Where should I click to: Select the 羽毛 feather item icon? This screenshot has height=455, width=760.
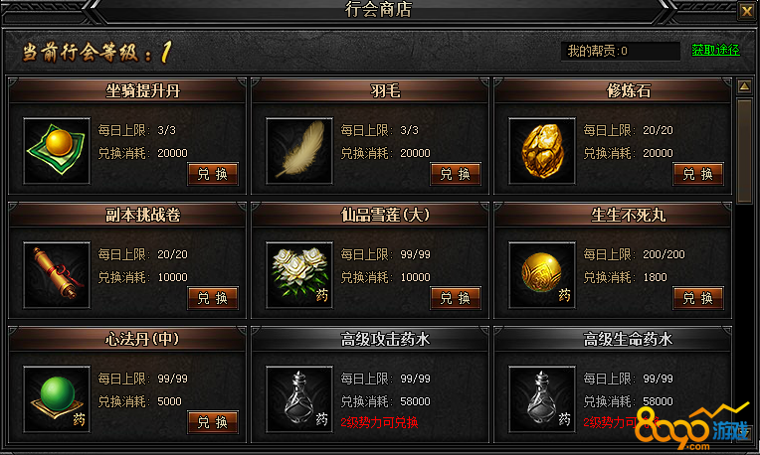coord(299,151)
